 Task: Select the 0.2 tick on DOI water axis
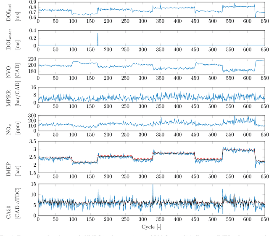(33, 38)
